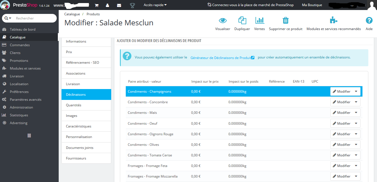Expand dropdown arrow for Condiments - Olives row
This screenshot has height=182, width=377.
(356, 144)
